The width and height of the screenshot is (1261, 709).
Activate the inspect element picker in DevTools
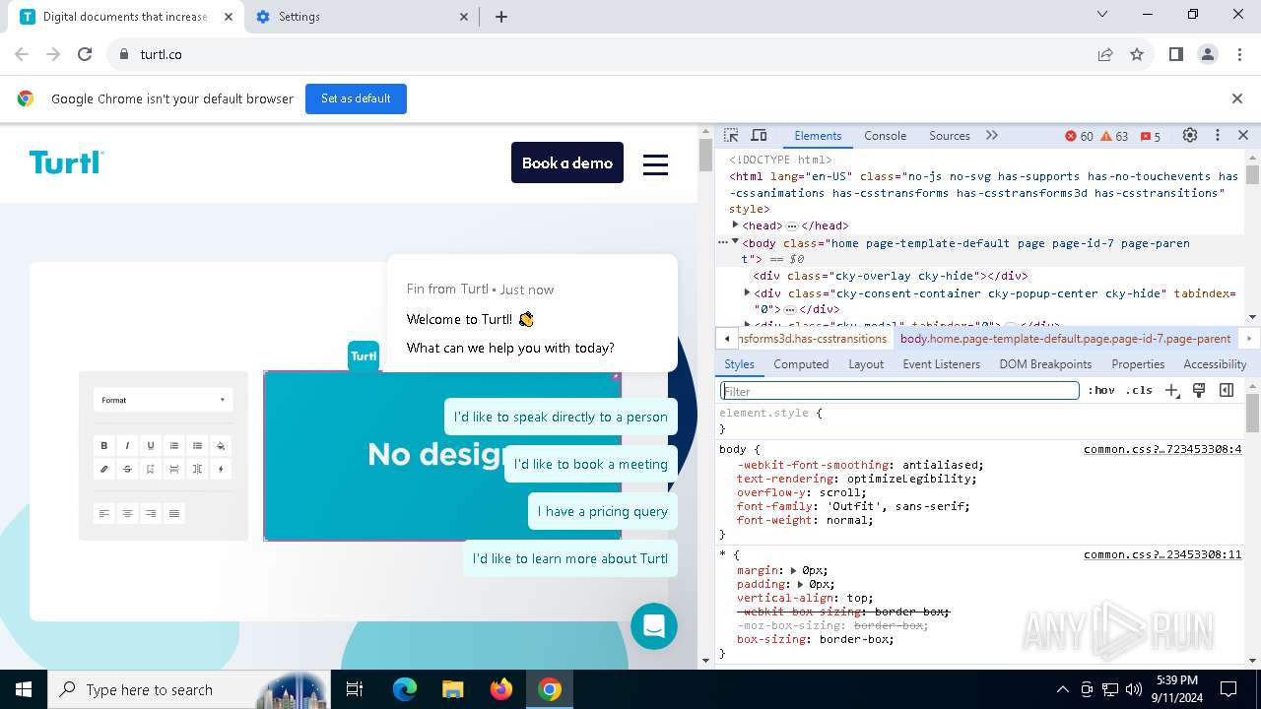731,136
